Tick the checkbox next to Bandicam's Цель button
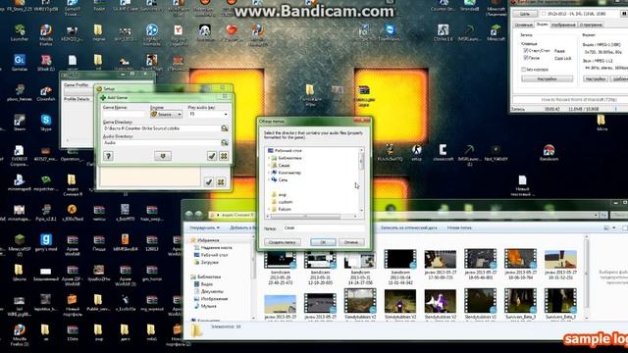This screenshot has height=353, width=628. [544, 14]
